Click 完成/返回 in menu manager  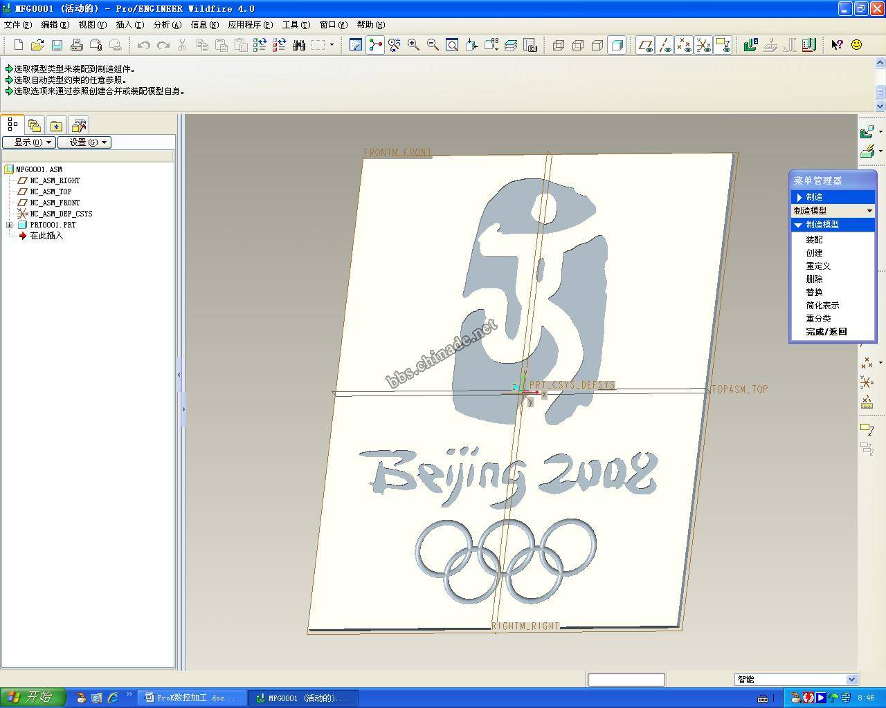[x=826, y=332]
